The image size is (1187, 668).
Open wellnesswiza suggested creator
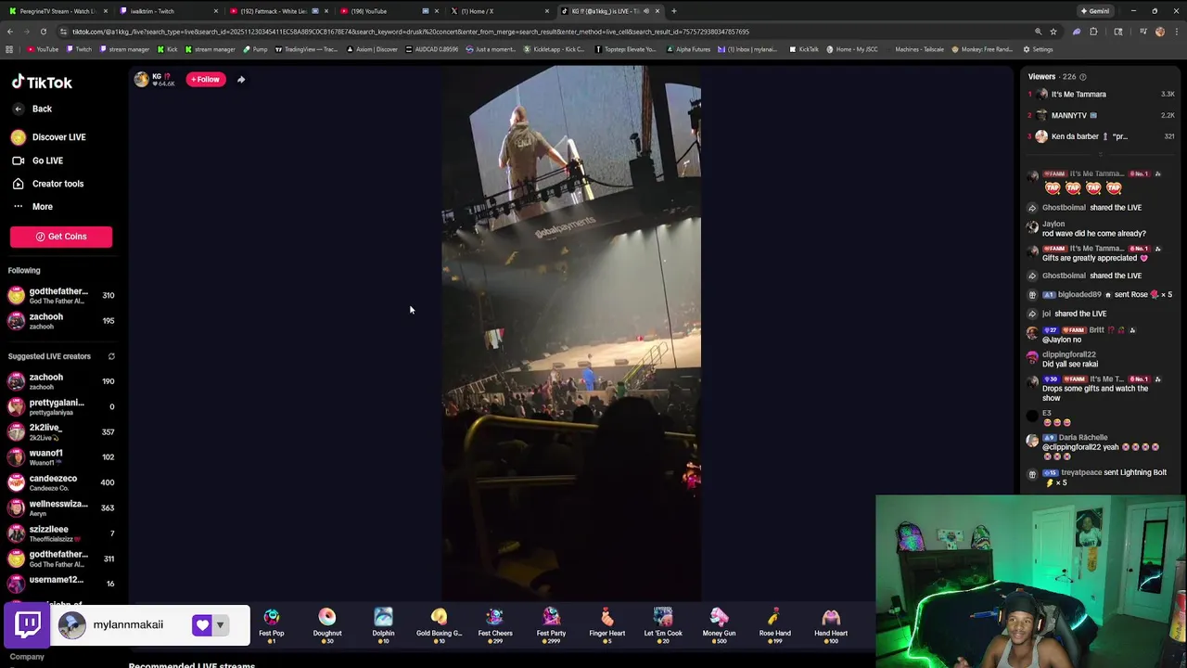pyautogui.click(x=60, y=507)
